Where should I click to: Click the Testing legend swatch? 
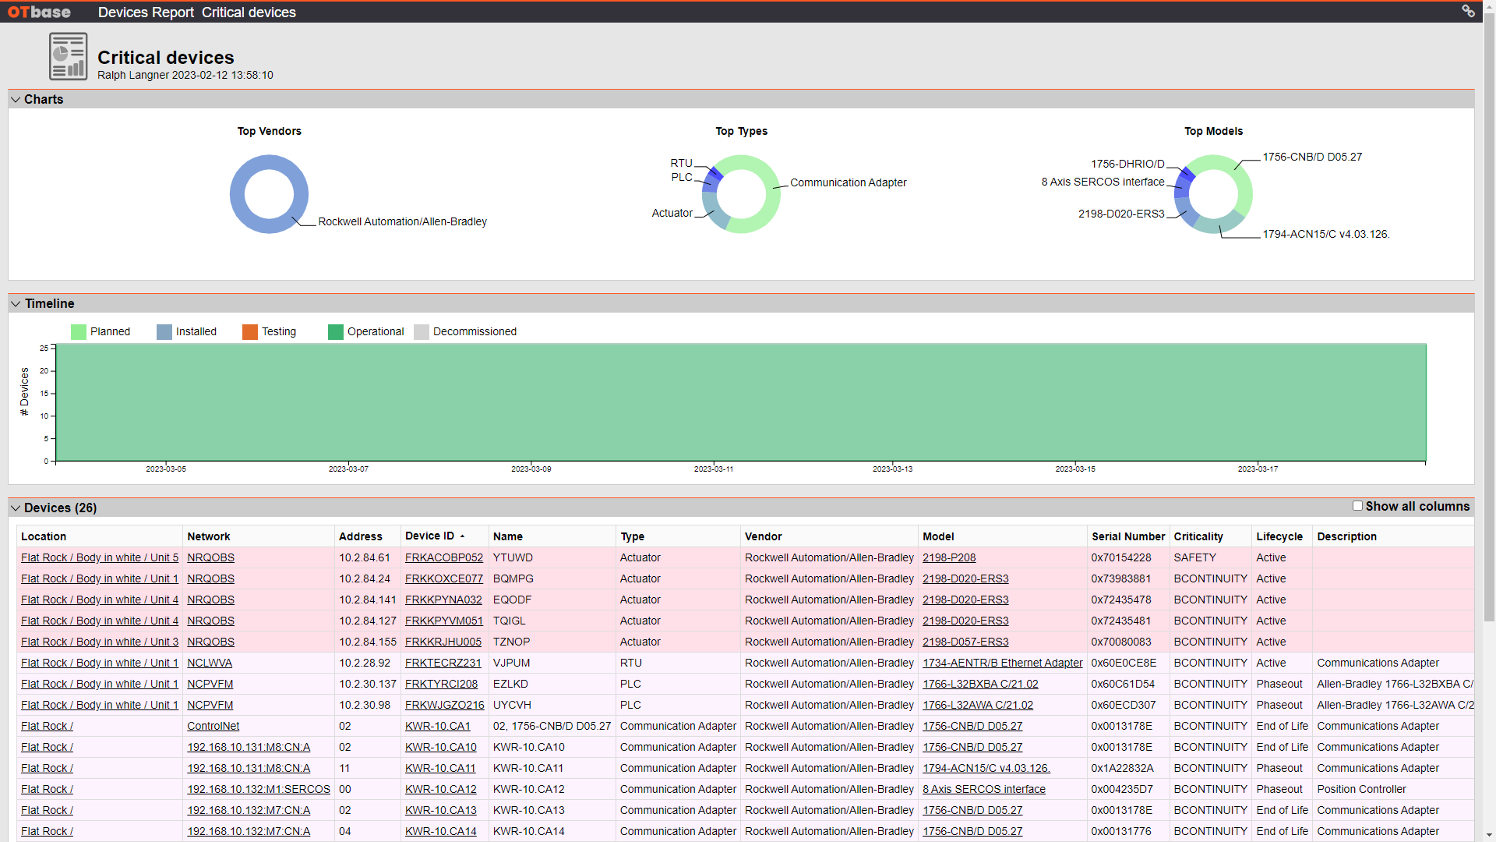(250, 332)
